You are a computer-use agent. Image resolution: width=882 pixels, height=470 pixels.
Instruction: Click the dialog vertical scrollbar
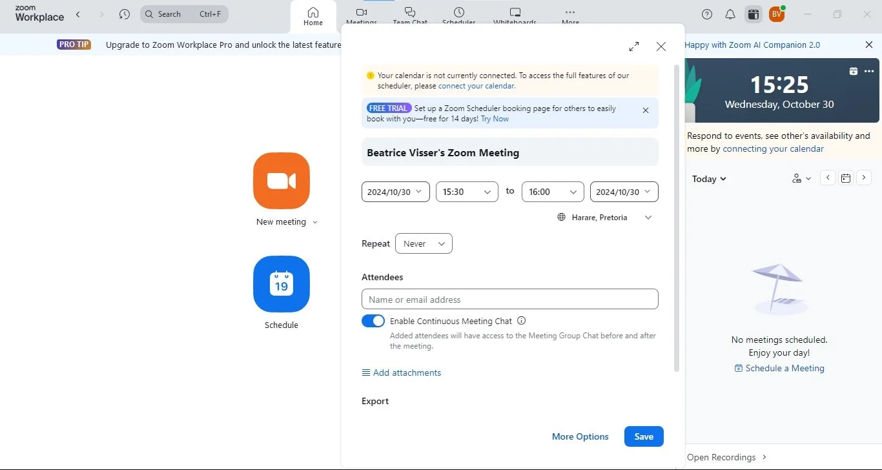[677, 218]
